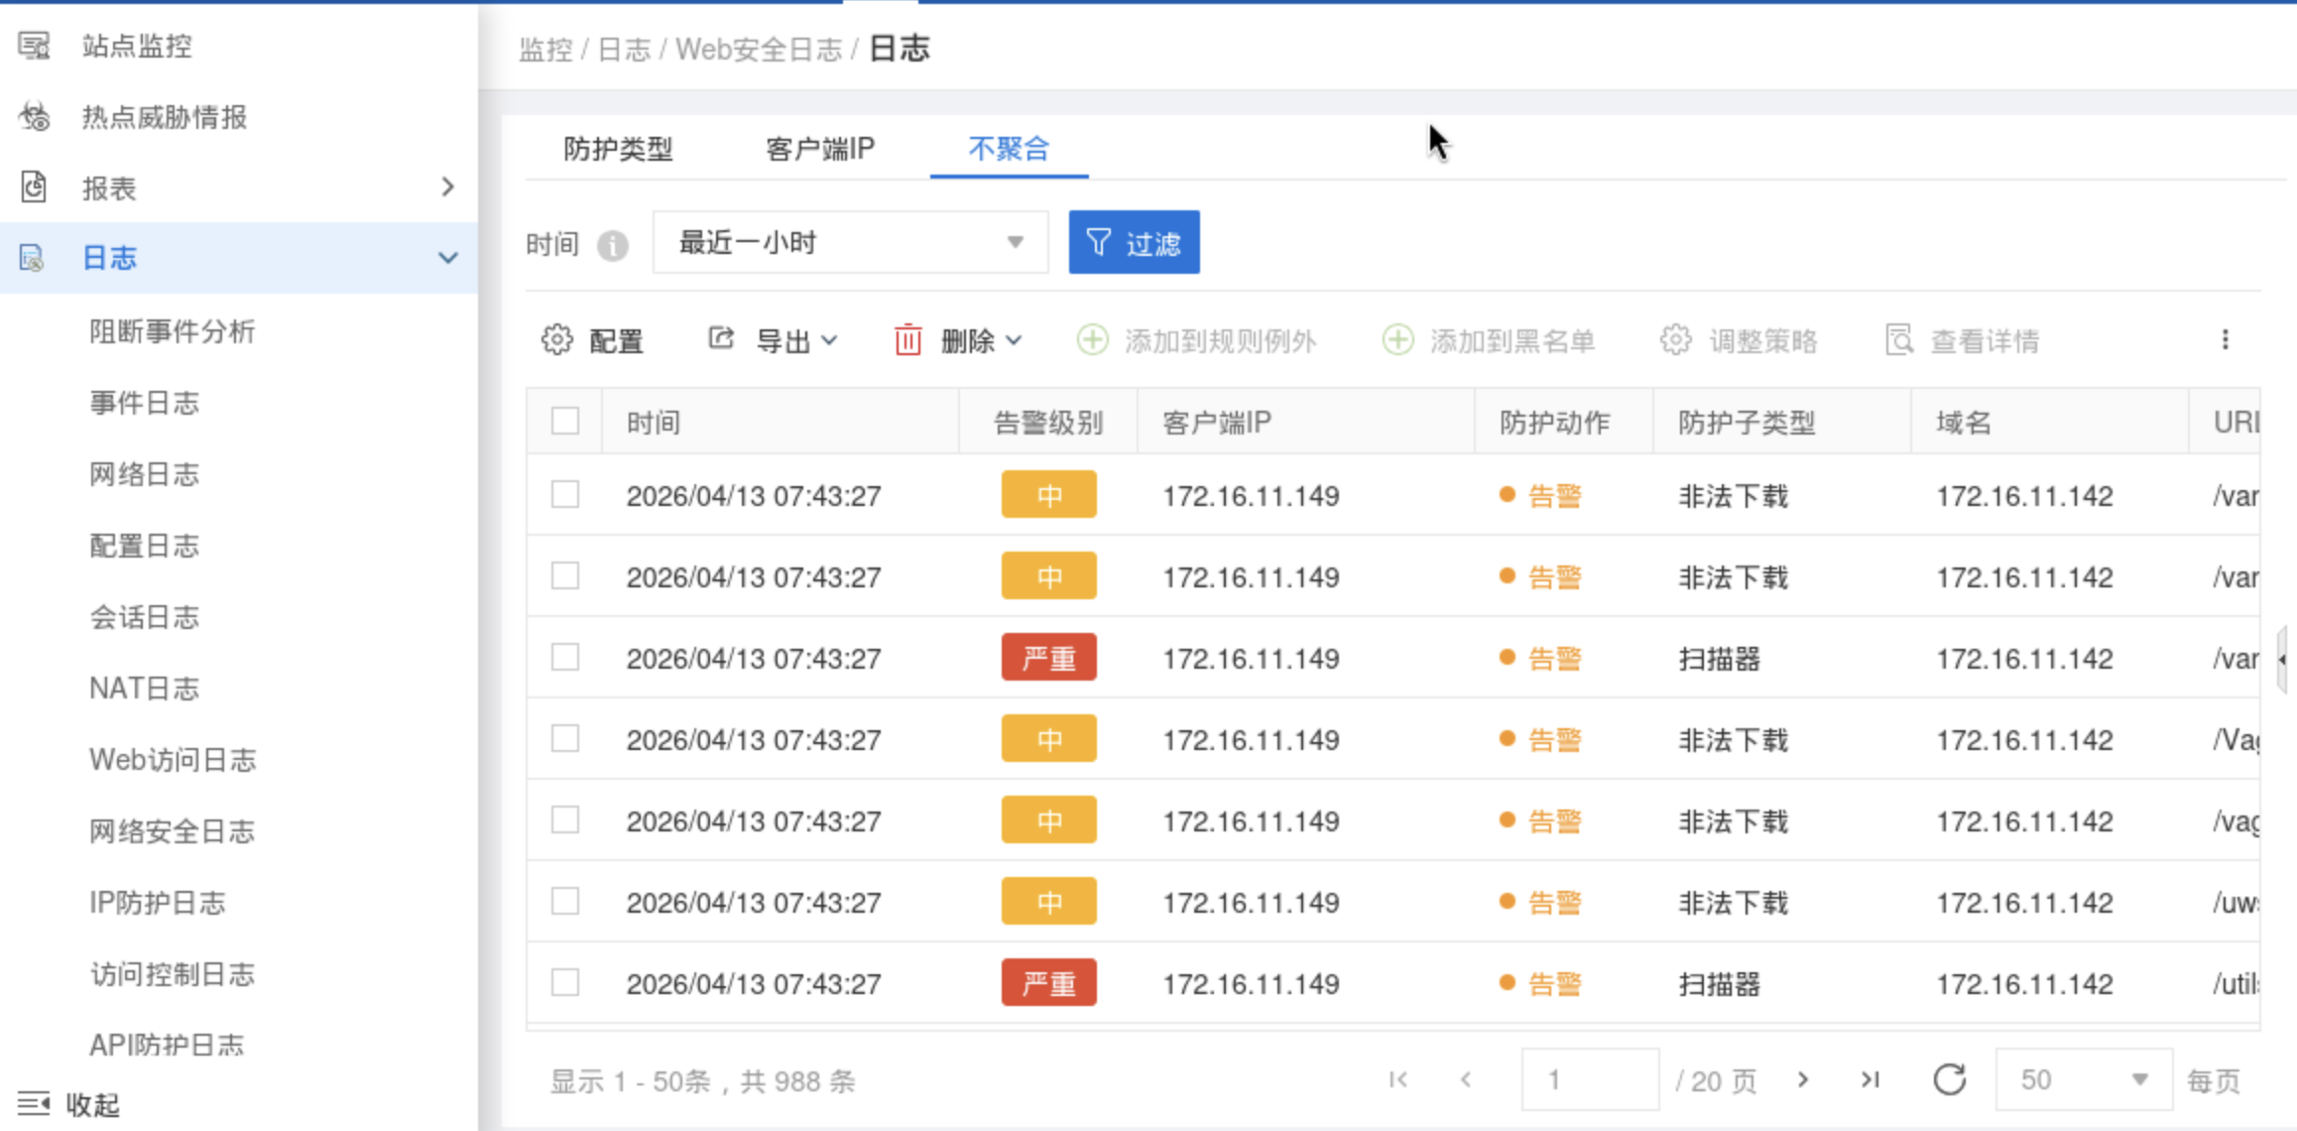Switch to the 客户端IP tab
2297x1131 pixels.
(820, 149)
